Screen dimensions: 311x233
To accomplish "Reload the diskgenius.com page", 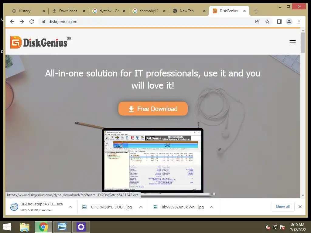I will (x=32, y=22).
